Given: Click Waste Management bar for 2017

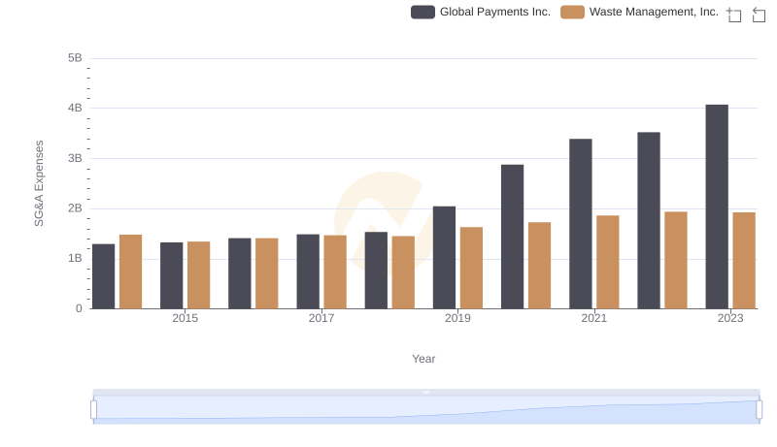Looking at the screenshot, I should pos(335,271).
